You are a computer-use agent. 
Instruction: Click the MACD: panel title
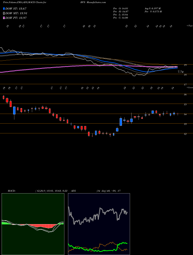pyautogui.click(x=11, y=191)
